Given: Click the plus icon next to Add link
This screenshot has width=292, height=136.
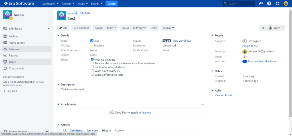Looking at the screenshot, I should pyautogui.click(x=5, y=91).
